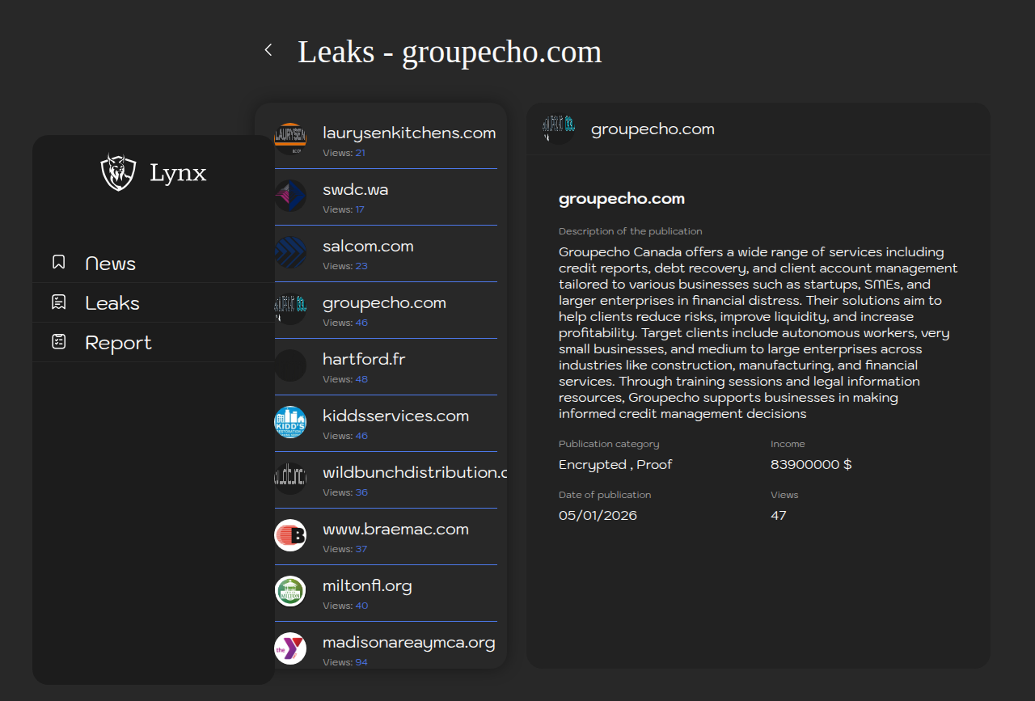
Task: Click the red www.braemac.com logo icon
Action: coord(290,535)
